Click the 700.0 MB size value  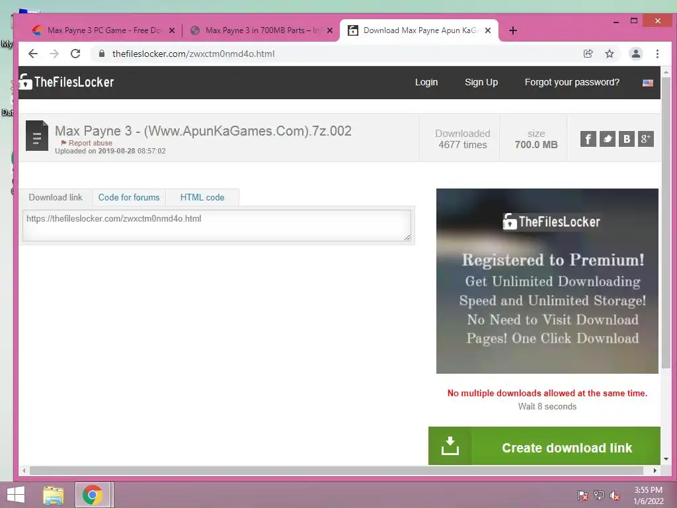(536, 145)
